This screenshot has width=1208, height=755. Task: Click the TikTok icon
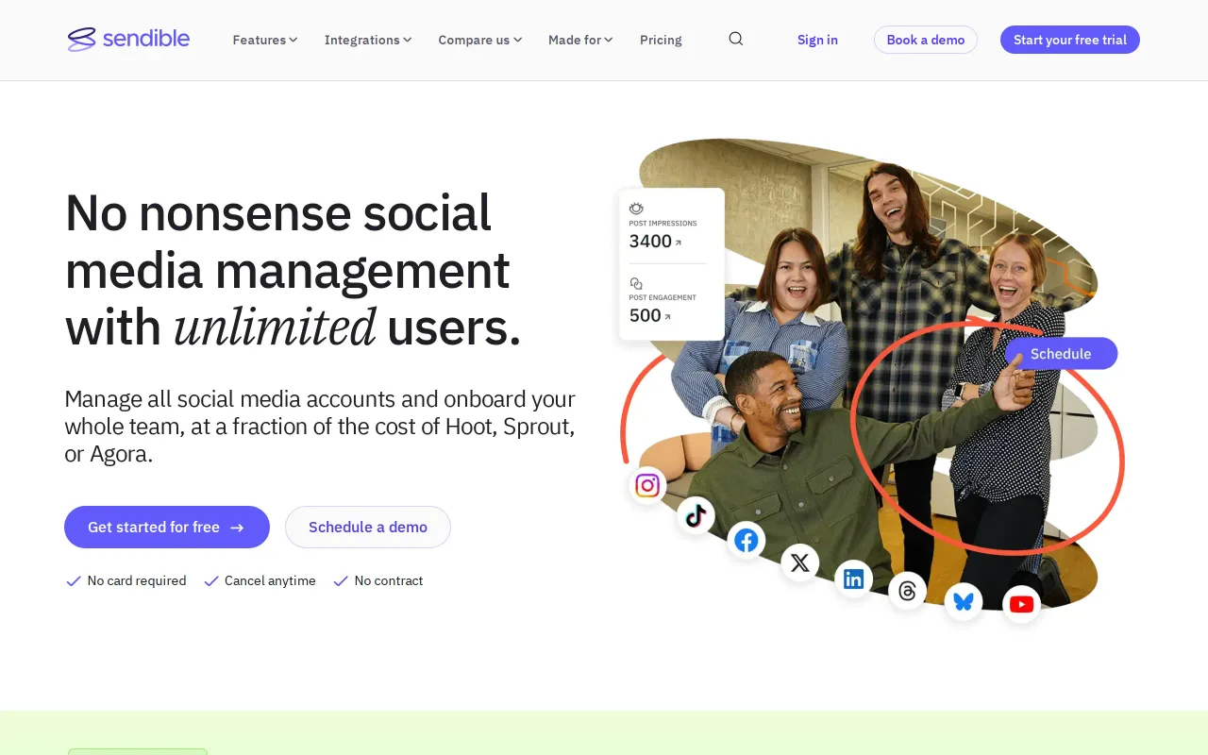(696, 515)
